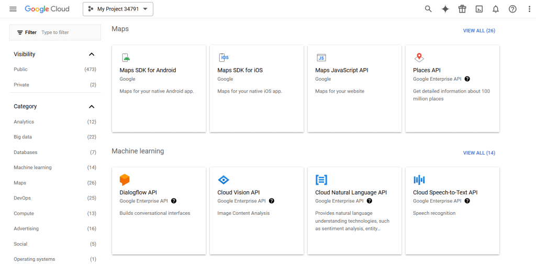
Task: Click the gift free trial icon
Action: [462, 9]
